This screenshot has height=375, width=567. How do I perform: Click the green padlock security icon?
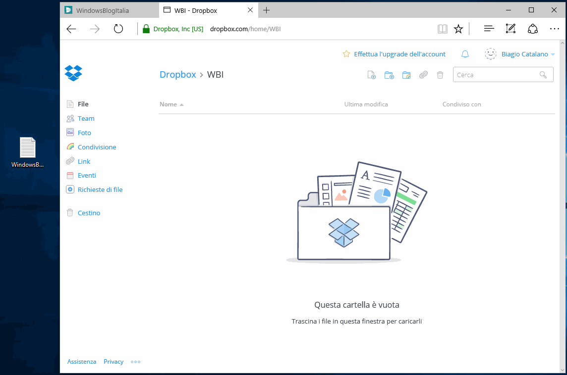[146, 29]
